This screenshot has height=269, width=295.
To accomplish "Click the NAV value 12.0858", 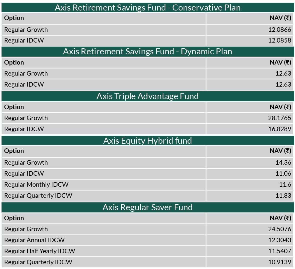I will pos(279,40).
